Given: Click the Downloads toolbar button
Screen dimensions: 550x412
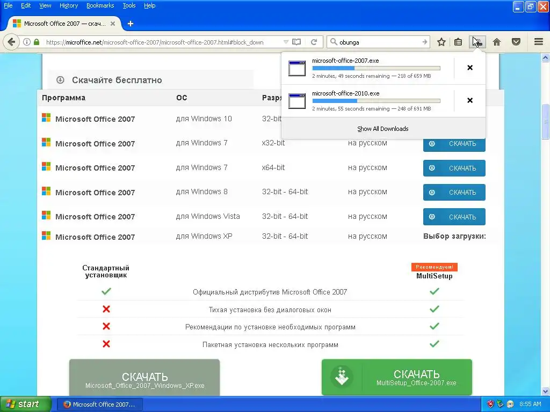Looking at the screenshot, I should [477, 42].
